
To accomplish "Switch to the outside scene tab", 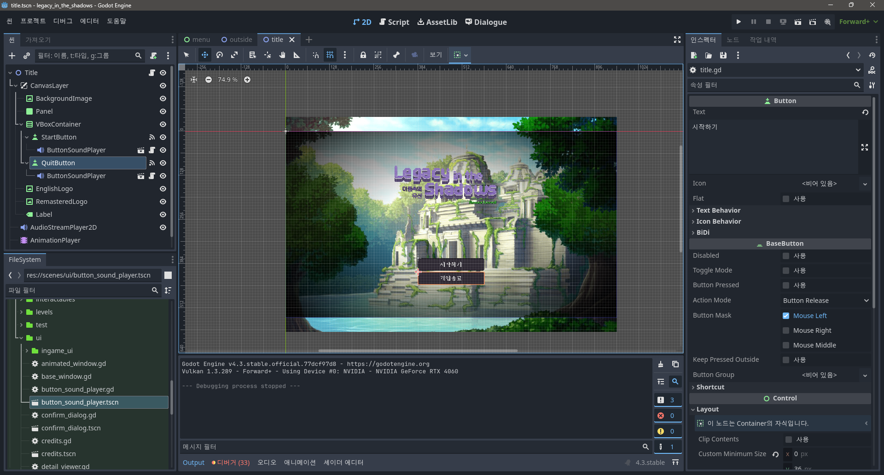I will (237, 40).
